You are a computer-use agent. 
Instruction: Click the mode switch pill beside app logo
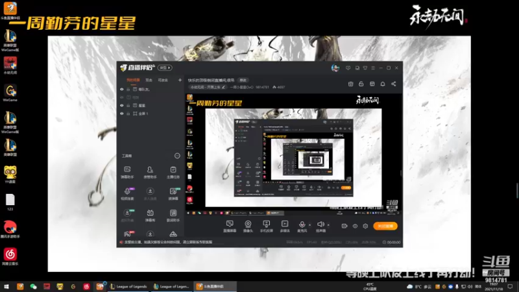click(165, 67)
